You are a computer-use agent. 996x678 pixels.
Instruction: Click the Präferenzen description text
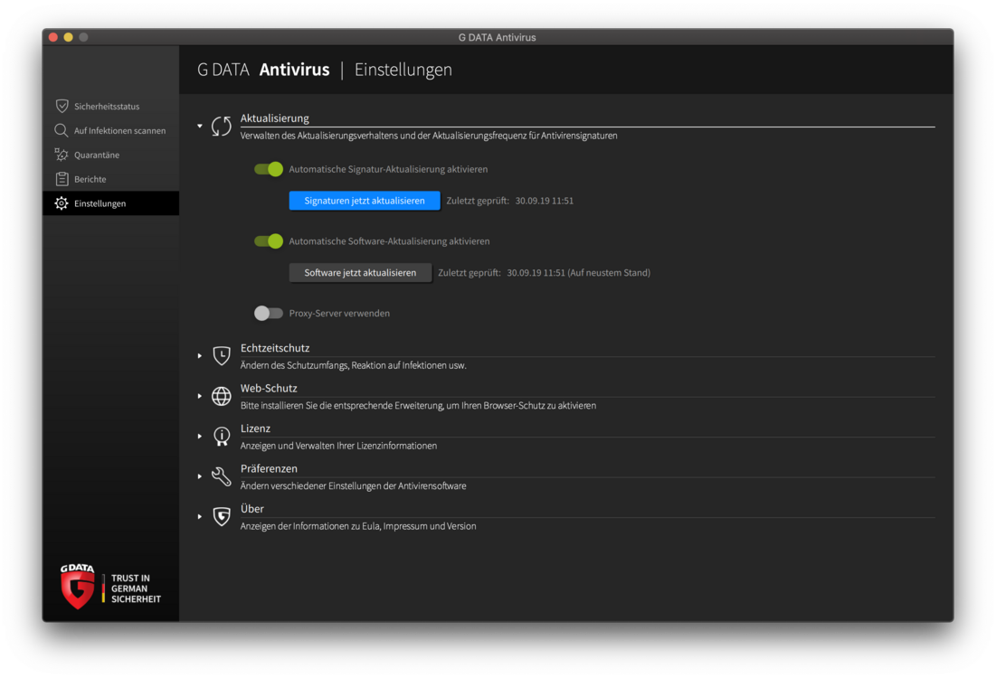[x=353, y=486]
